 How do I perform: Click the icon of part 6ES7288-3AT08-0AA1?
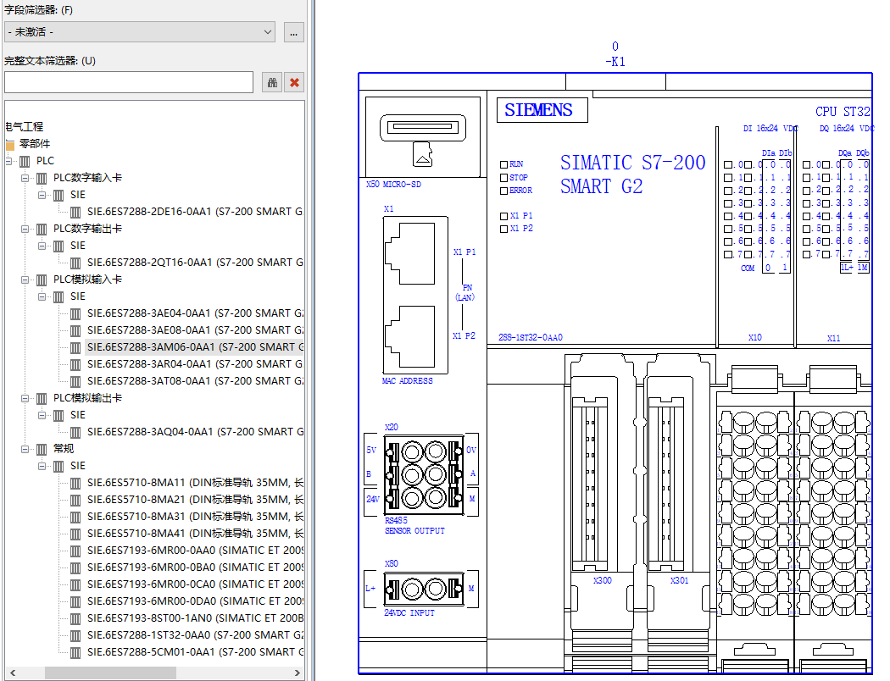pos(75,382)
